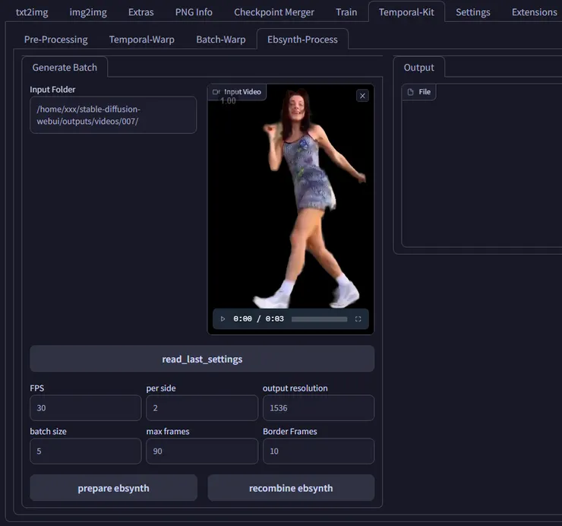Edit the output resolution field
The height and width of the screenshot is (526, 562).
pos(318,408)
